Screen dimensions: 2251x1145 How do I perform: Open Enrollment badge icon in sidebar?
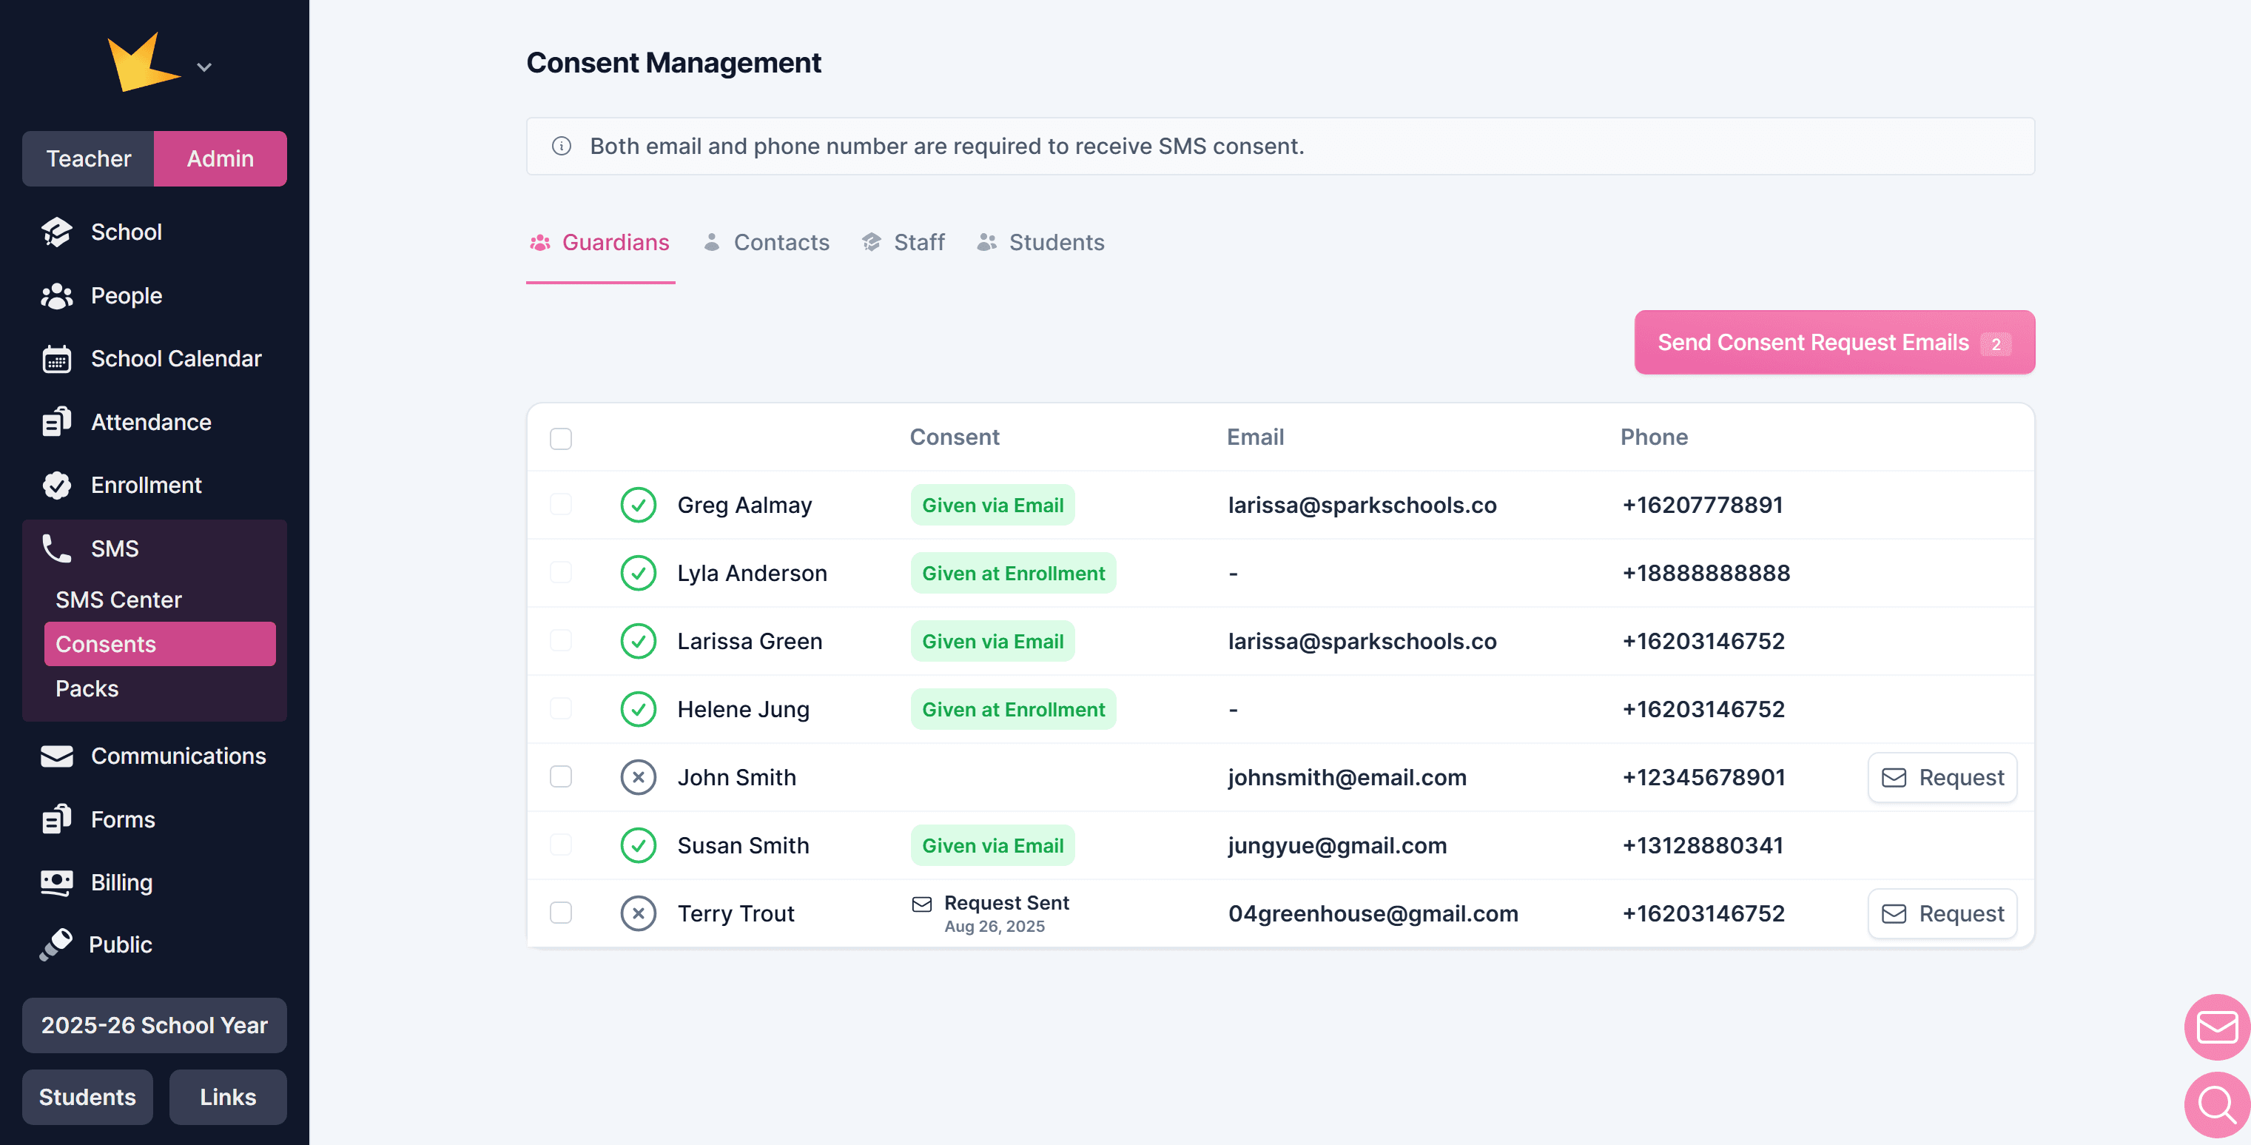[x=57, y=485]
